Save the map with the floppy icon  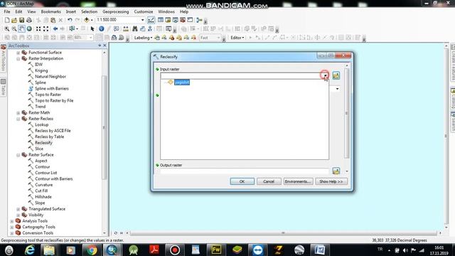tap(22, 20)
